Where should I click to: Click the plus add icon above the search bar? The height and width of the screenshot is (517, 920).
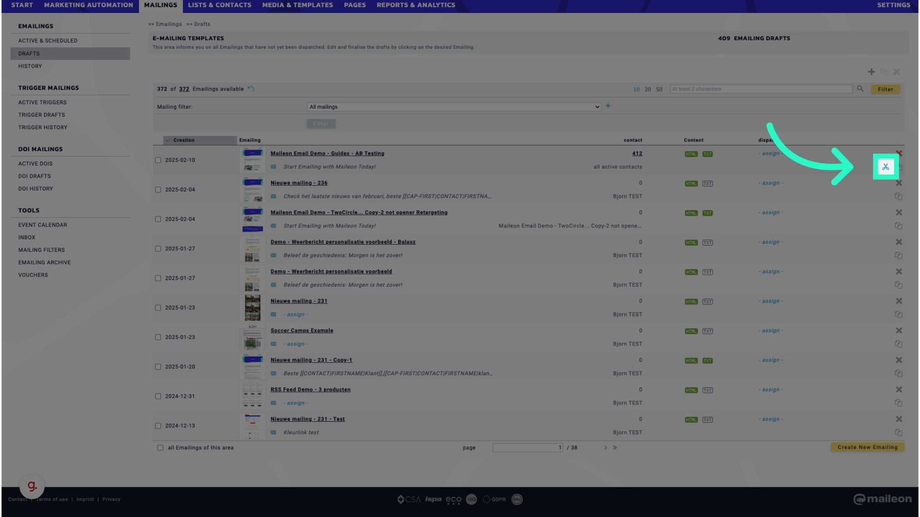tap(872, 72)
